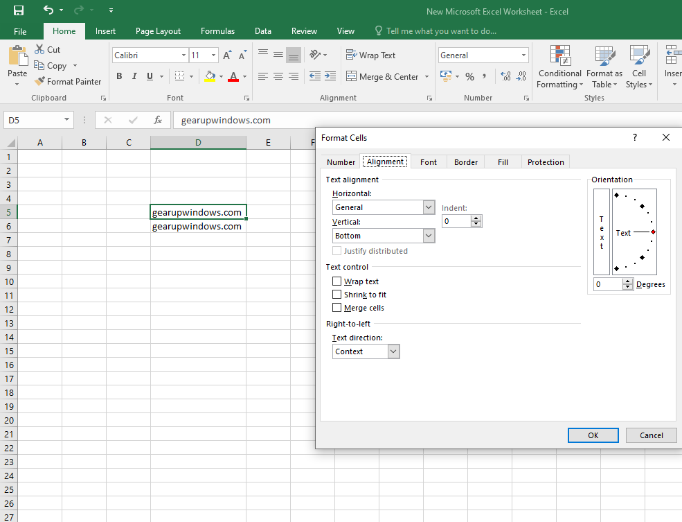Apply percent style
682x522 pixels.
pyautogui.click(x=469, y=77)
